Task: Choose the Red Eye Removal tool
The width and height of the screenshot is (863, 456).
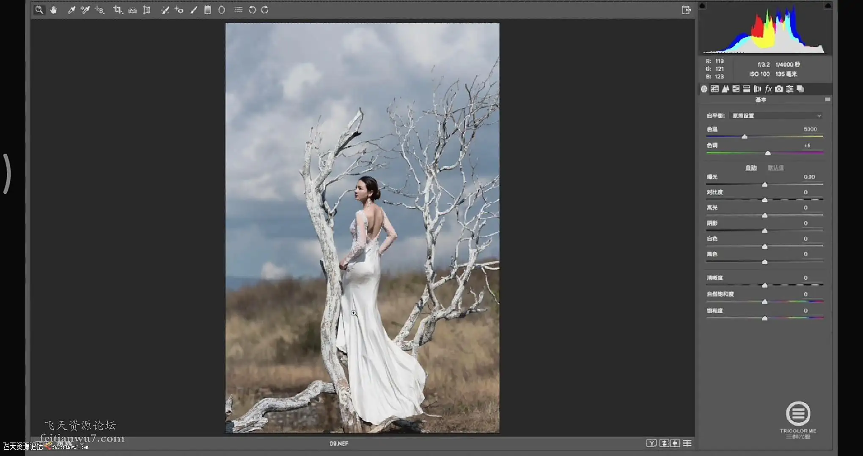Action: click(x=179, y=10)
